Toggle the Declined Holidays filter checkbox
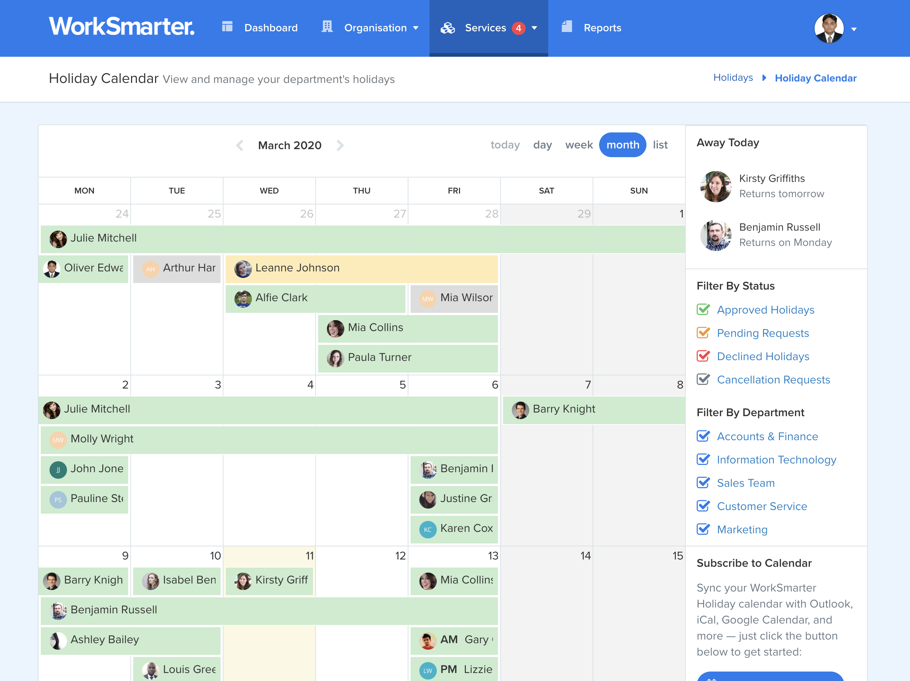 coord(704,355)
